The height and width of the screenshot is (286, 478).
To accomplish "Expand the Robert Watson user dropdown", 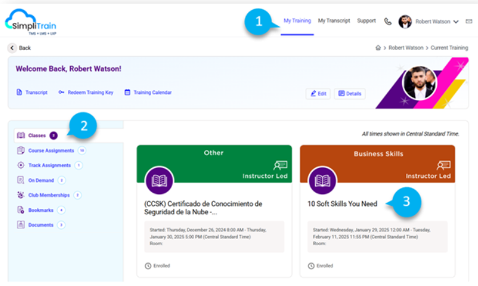I will [456, 22].
